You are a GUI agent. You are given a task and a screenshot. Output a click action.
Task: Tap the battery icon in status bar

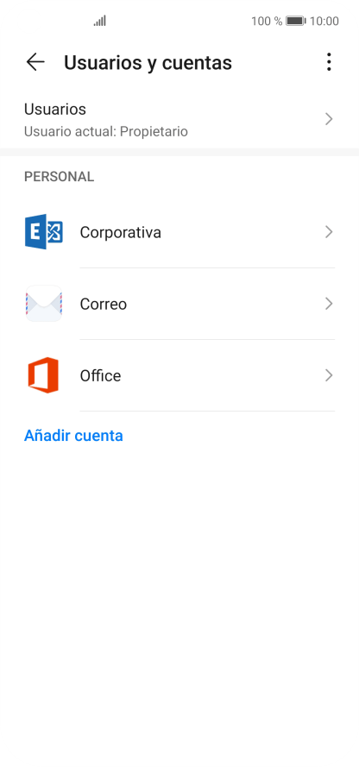(x=295, y=21)
